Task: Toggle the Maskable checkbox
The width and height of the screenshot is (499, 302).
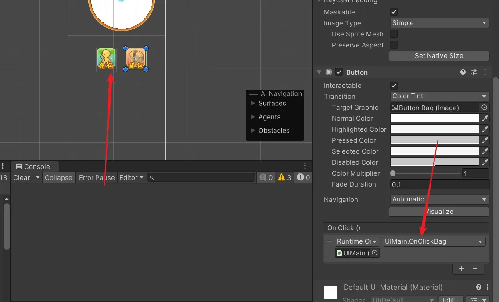Action: 394,12
